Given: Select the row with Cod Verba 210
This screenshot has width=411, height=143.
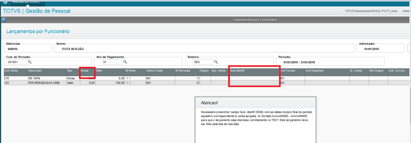Looking at the screenshot, I should click(x=206, y=78).
